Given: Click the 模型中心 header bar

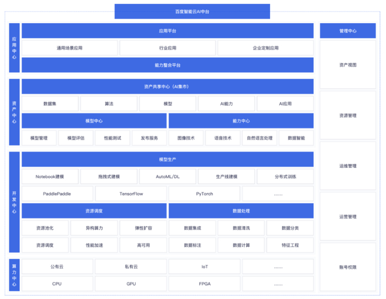Looking at the screenshot, I should coord(94,121).
